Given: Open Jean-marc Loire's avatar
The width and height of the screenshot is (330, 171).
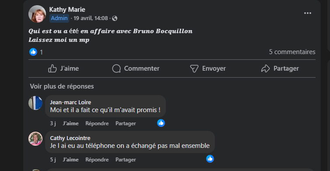Looking at the screenshot, I should coord(35,103).
